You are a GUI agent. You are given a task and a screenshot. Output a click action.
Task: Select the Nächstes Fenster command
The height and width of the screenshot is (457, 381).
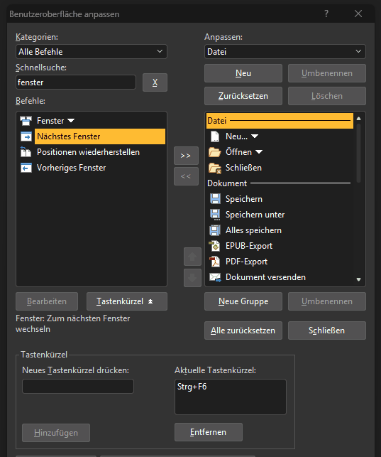pyautogui.click(x=100, y=136)
